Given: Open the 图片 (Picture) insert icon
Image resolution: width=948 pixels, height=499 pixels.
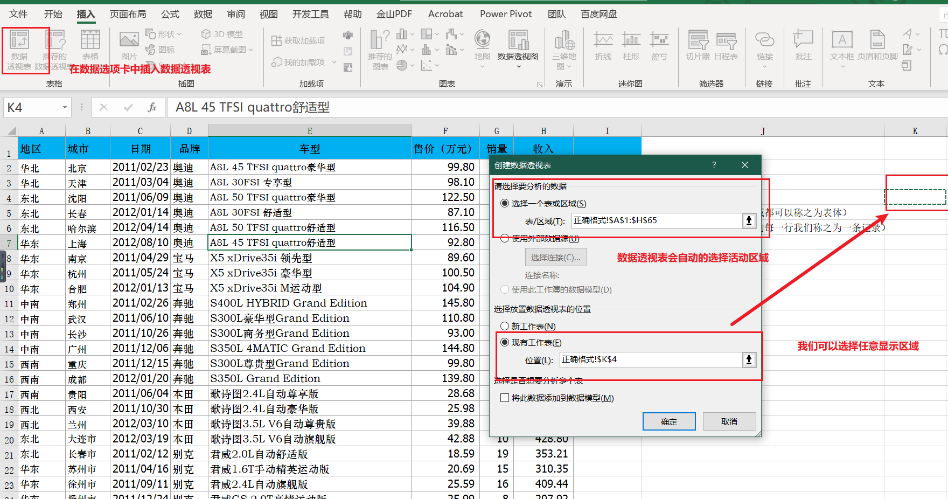Looking at the screenshot, I should coord(129,45).
